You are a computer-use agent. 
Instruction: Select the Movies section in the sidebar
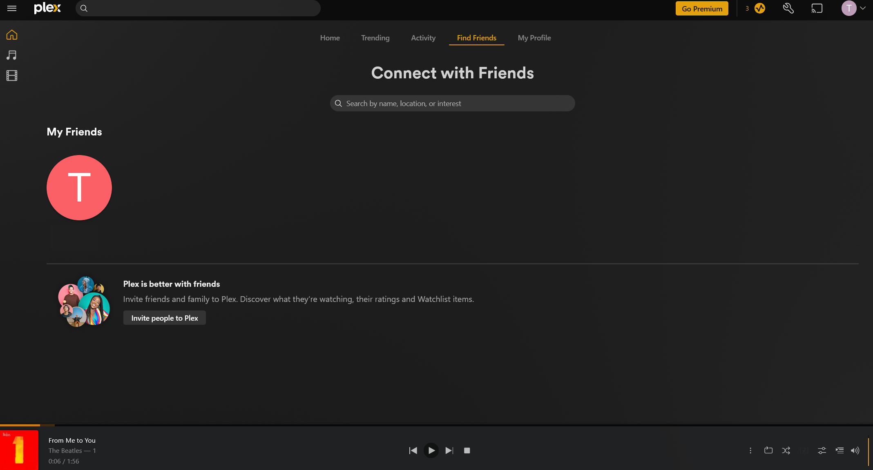(x=12, y=75)
